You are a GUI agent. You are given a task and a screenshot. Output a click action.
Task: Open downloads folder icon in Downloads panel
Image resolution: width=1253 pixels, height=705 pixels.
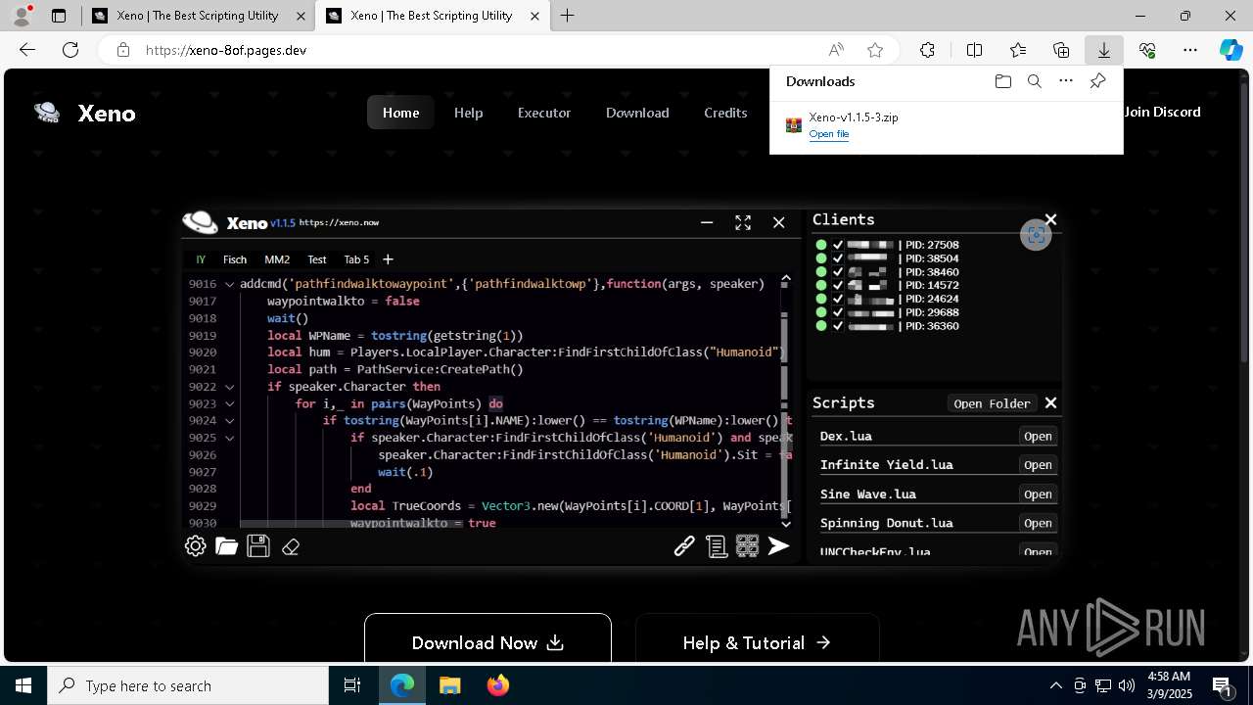click(x=1002, y=81)
